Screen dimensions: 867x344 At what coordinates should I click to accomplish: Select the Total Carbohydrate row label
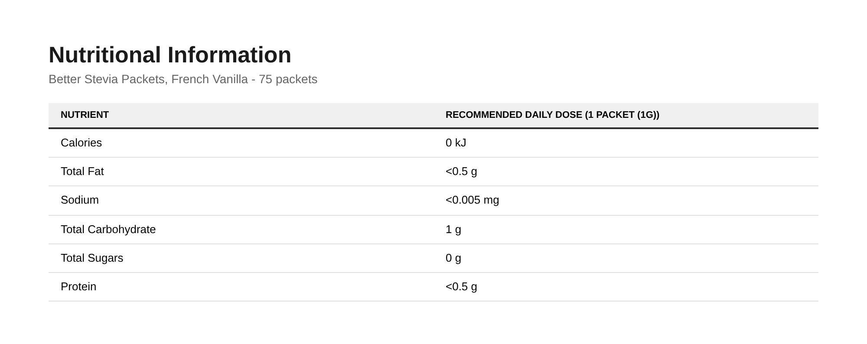point(108,229)
